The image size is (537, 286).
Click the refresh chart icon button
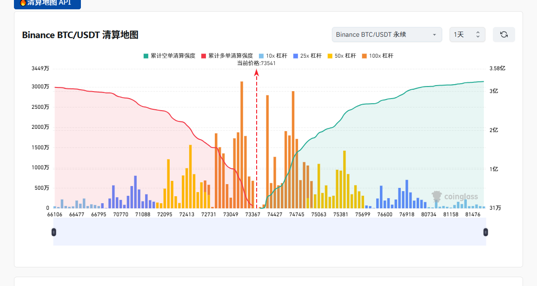point(504,34)
